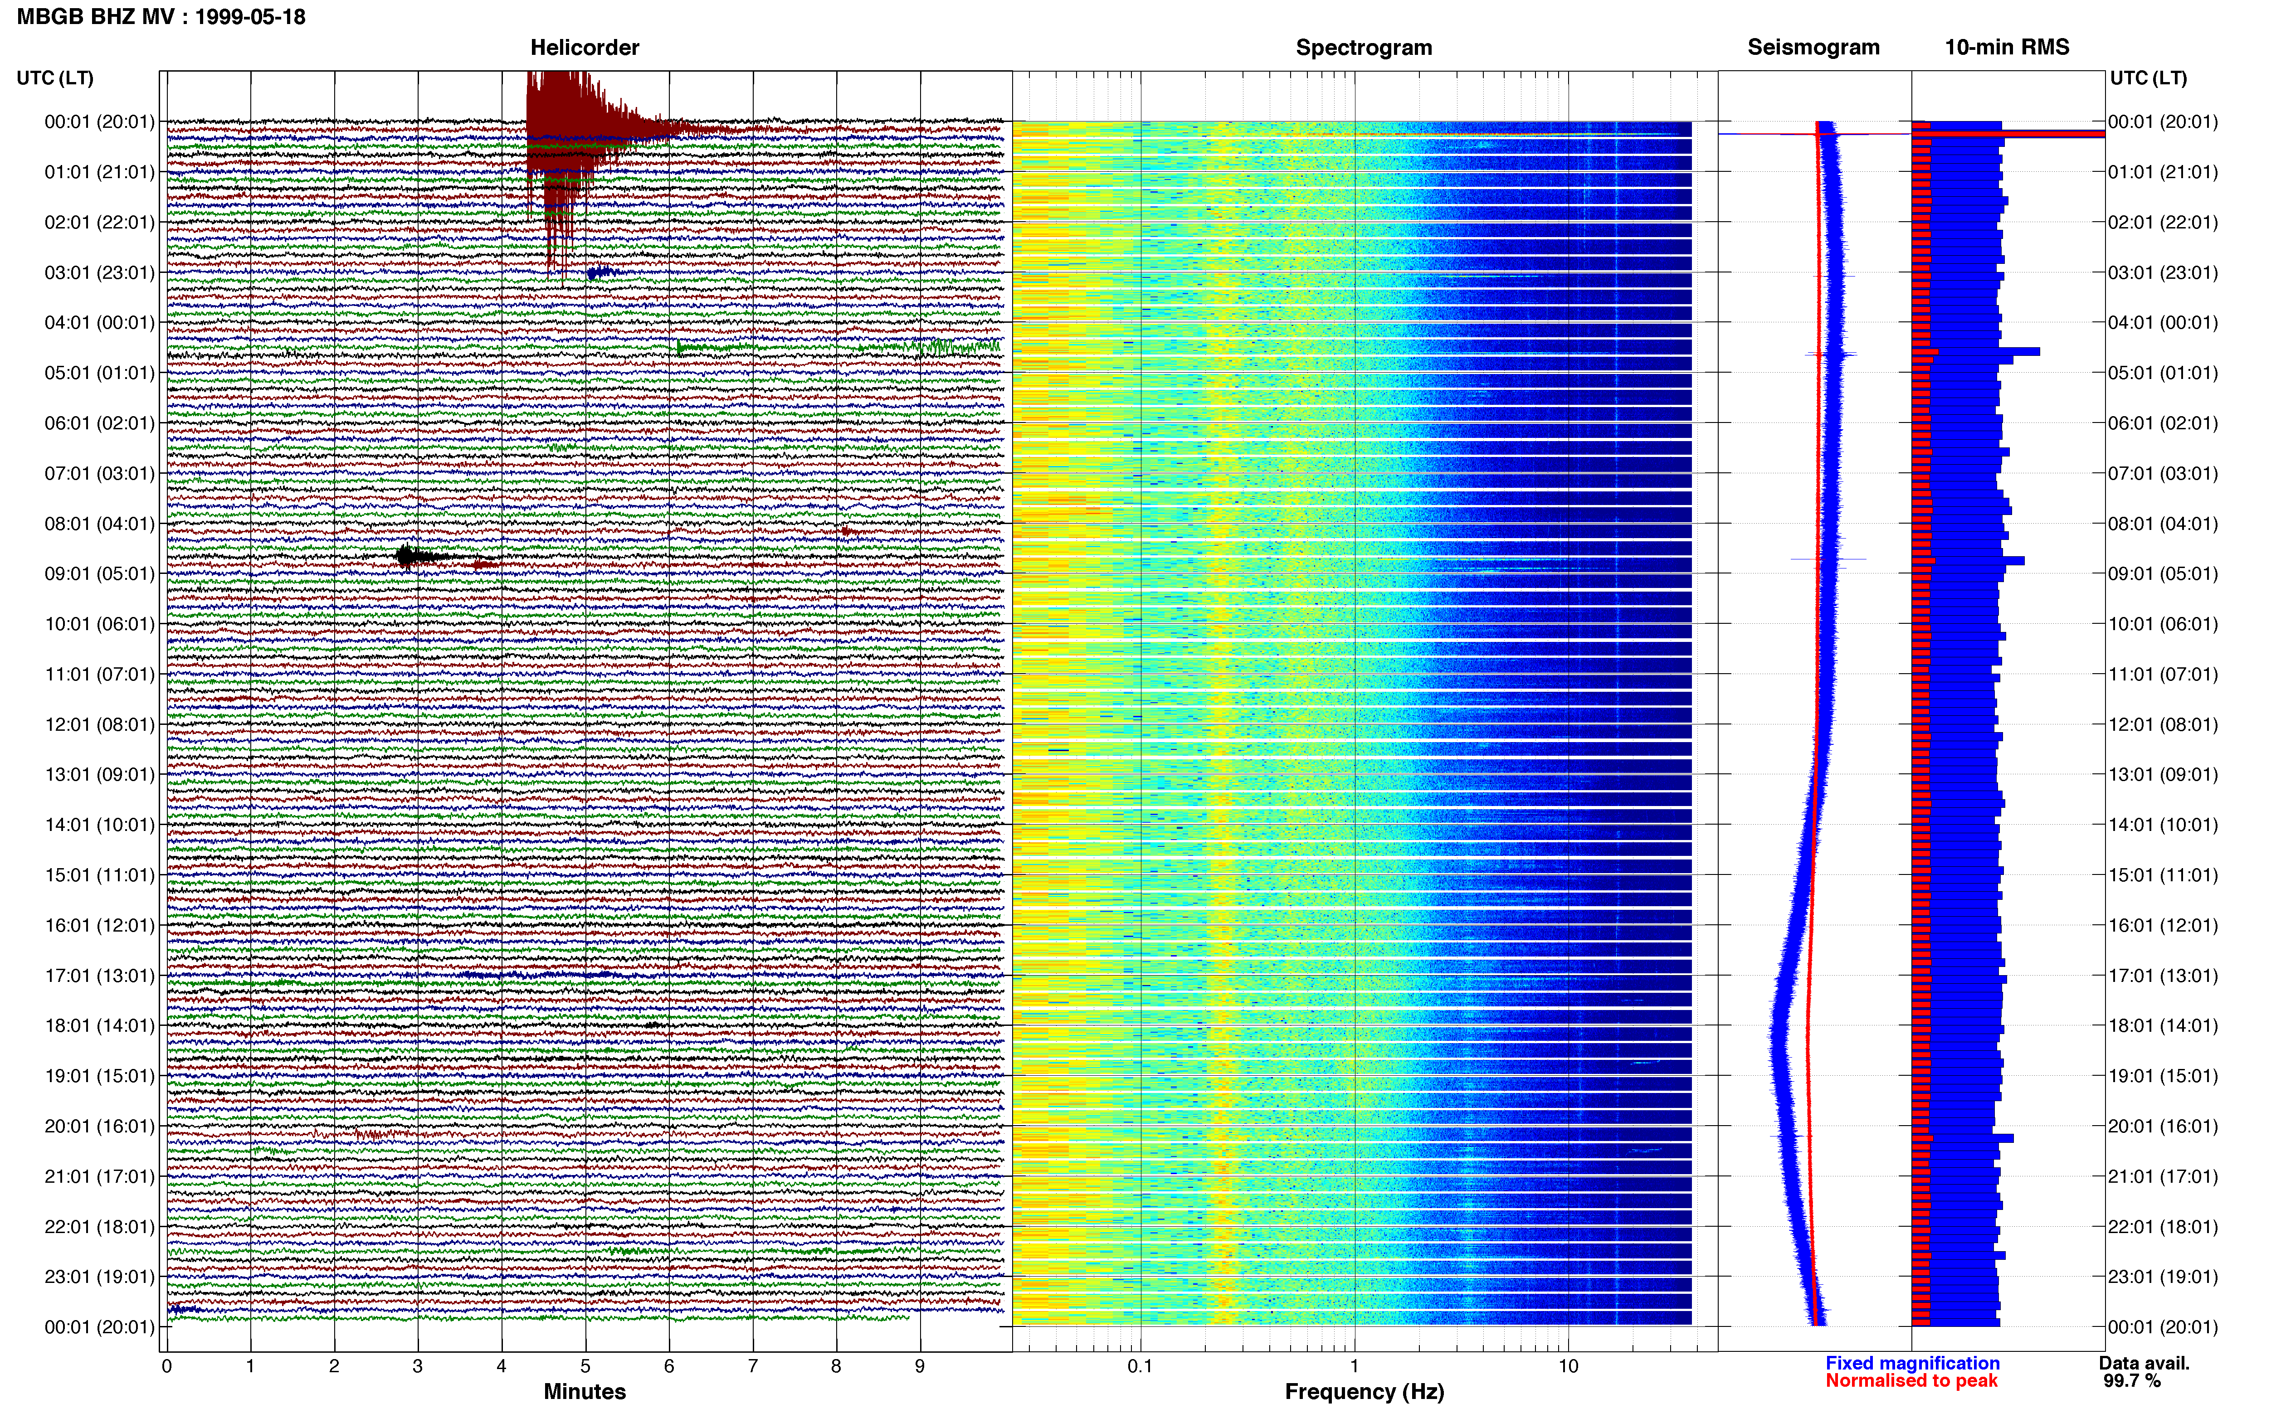
Task: Click left time label '08:01 (04:01)'
Action: pos(100,523)
